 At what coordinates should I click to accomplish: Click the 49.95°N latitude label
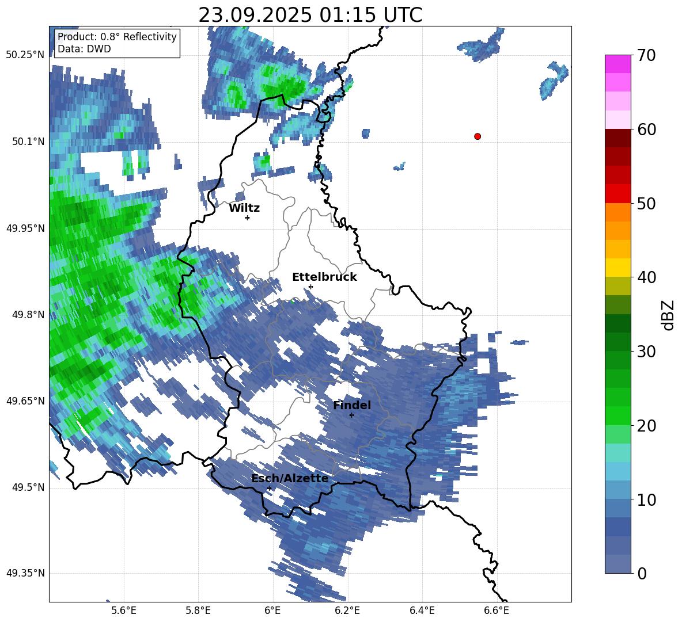point(25,228)
